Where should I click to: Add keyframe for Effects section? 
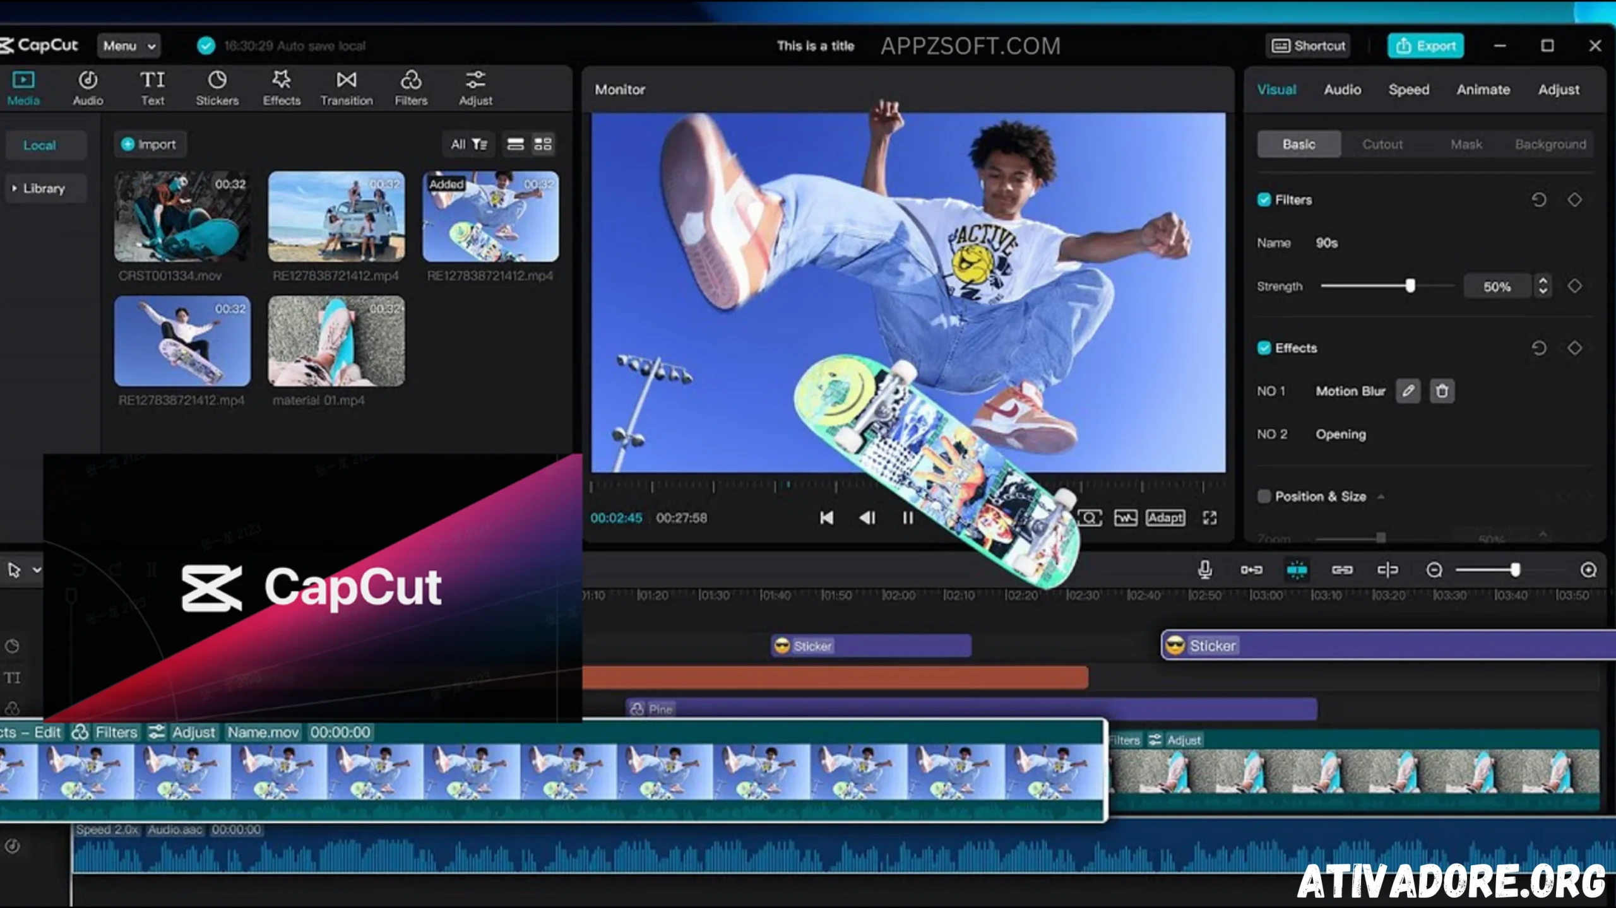click(x=1574, y=348)
